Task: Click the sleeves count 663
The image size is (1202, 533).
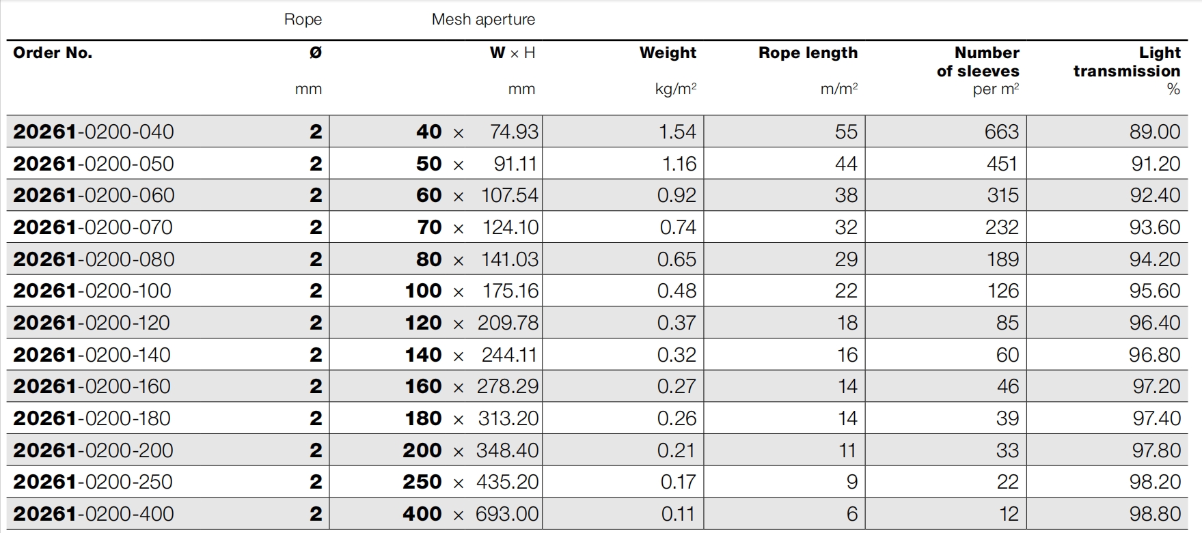Action: (x=1001, y=132)
